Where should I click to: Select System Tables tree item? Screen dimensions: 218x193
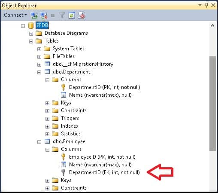[x=69, y=49]
